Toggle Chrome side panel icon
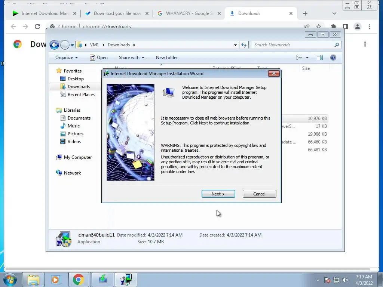The image size is (383, 287). click(345, 27)
